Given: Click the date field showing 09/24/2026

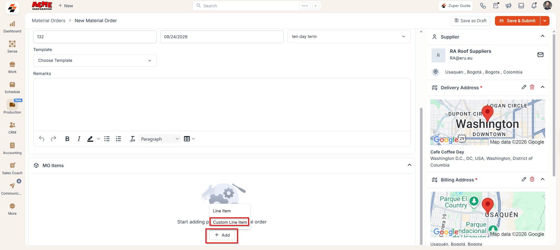Looking at the screenshot, I should click(x=222, y=37).
